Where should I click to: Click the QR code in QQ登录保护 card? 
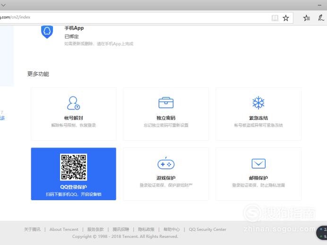[73, 167]
